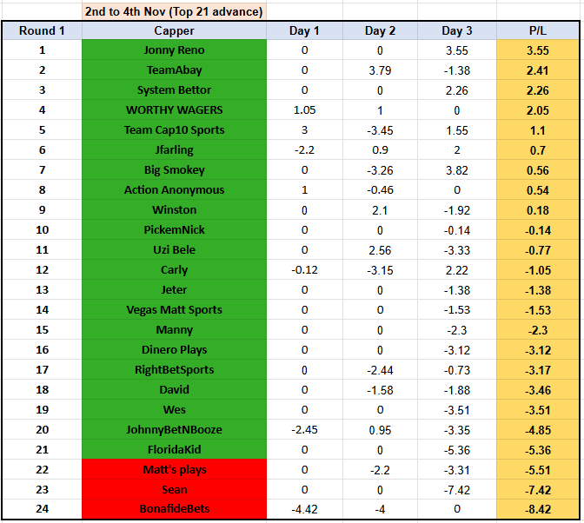
Task: Click David's P/L value -3.46
Action: click(538, 390)
